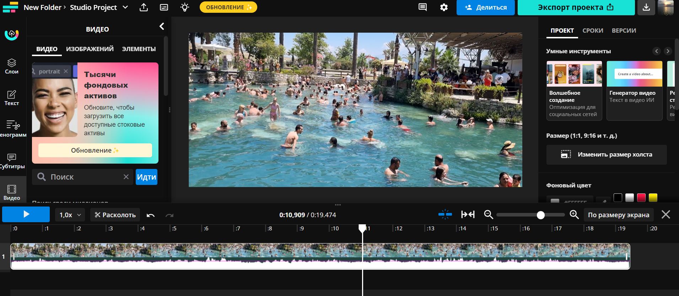Open the transcript sidebar tool
The image size is (679, 296).
click(x=13, y=129)
